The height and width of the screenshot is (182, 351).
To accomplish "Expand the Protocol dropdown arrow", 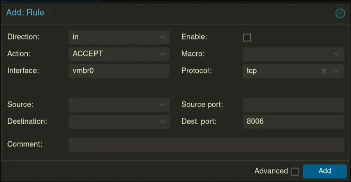I will 337,71.
